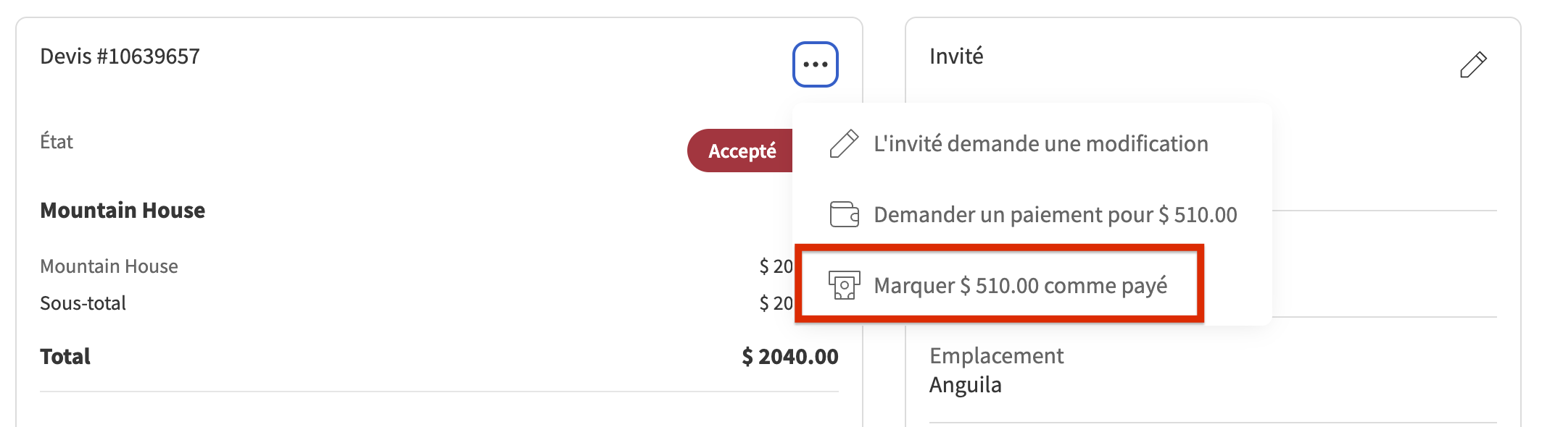This screenshot has width=1563, height=427.
Task: Click the Mountain House line item
Action: tap(109, 266)
